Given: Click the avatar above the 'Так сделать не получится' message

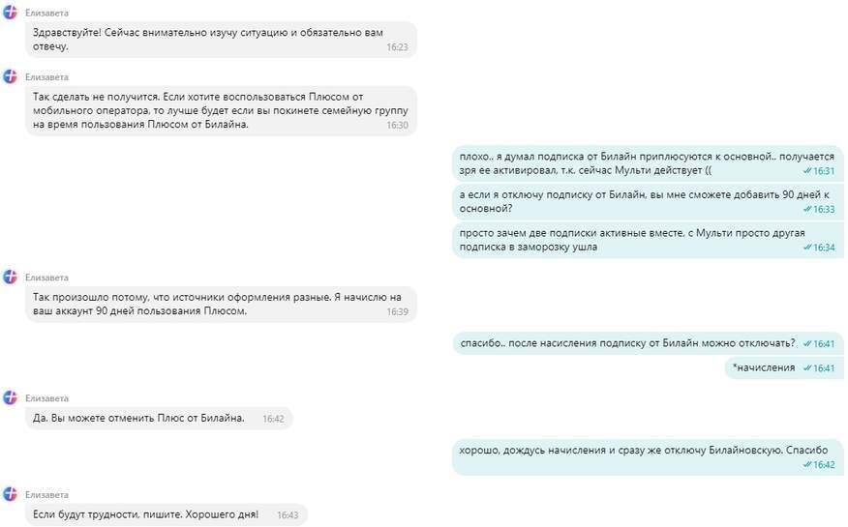Looking at the screenshot, I should (x=11, y=76).
